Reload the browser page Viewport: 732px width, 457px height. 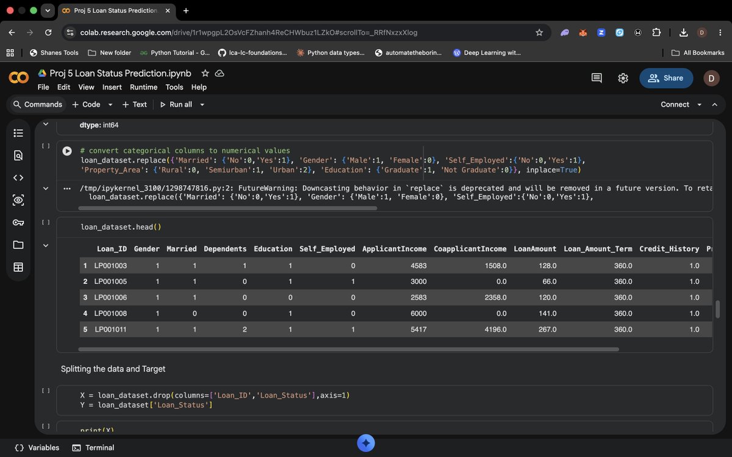coord(48,32)
